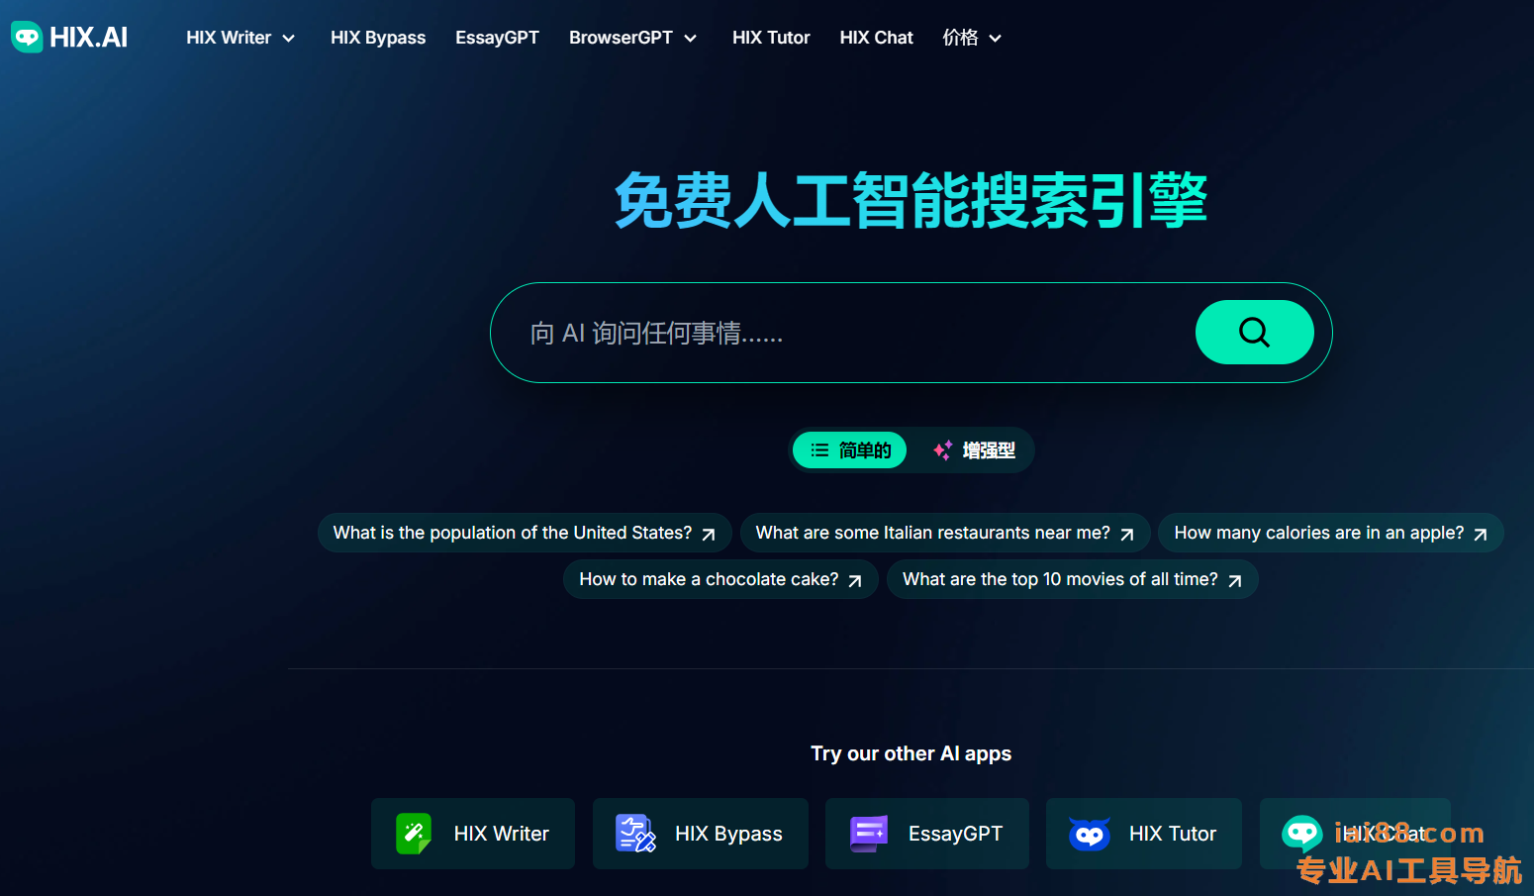Select the 简单的 search mode
This screenshot has width=1534, height=896.
[x=850, y=450]
